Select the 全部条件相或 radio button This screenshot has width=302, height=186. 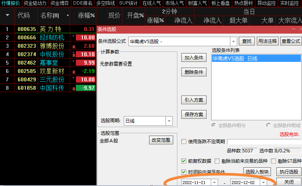[x=268, y=125]
